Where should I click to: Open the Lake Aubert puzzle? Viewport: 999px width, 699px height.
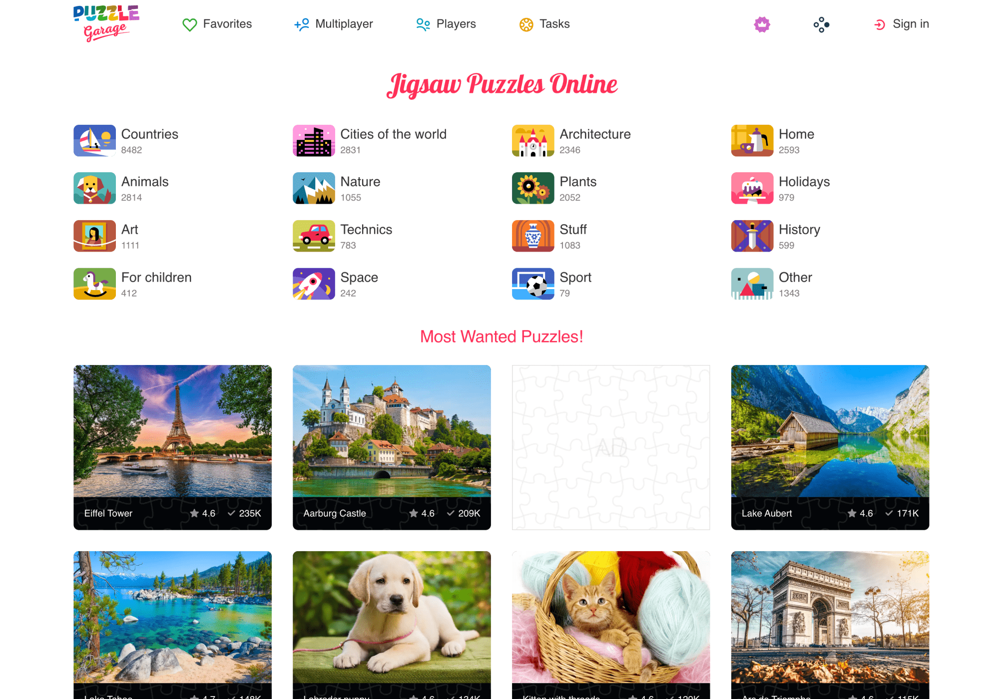pos(830,447)
